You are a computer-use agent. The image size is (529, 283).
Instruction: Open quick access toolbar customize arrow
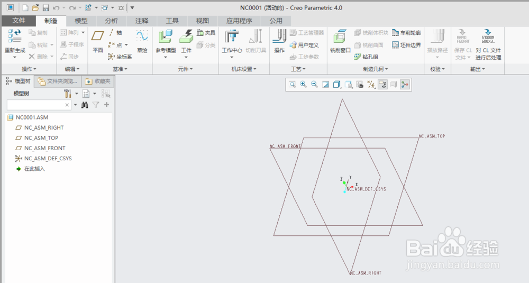tap(132, 8)
